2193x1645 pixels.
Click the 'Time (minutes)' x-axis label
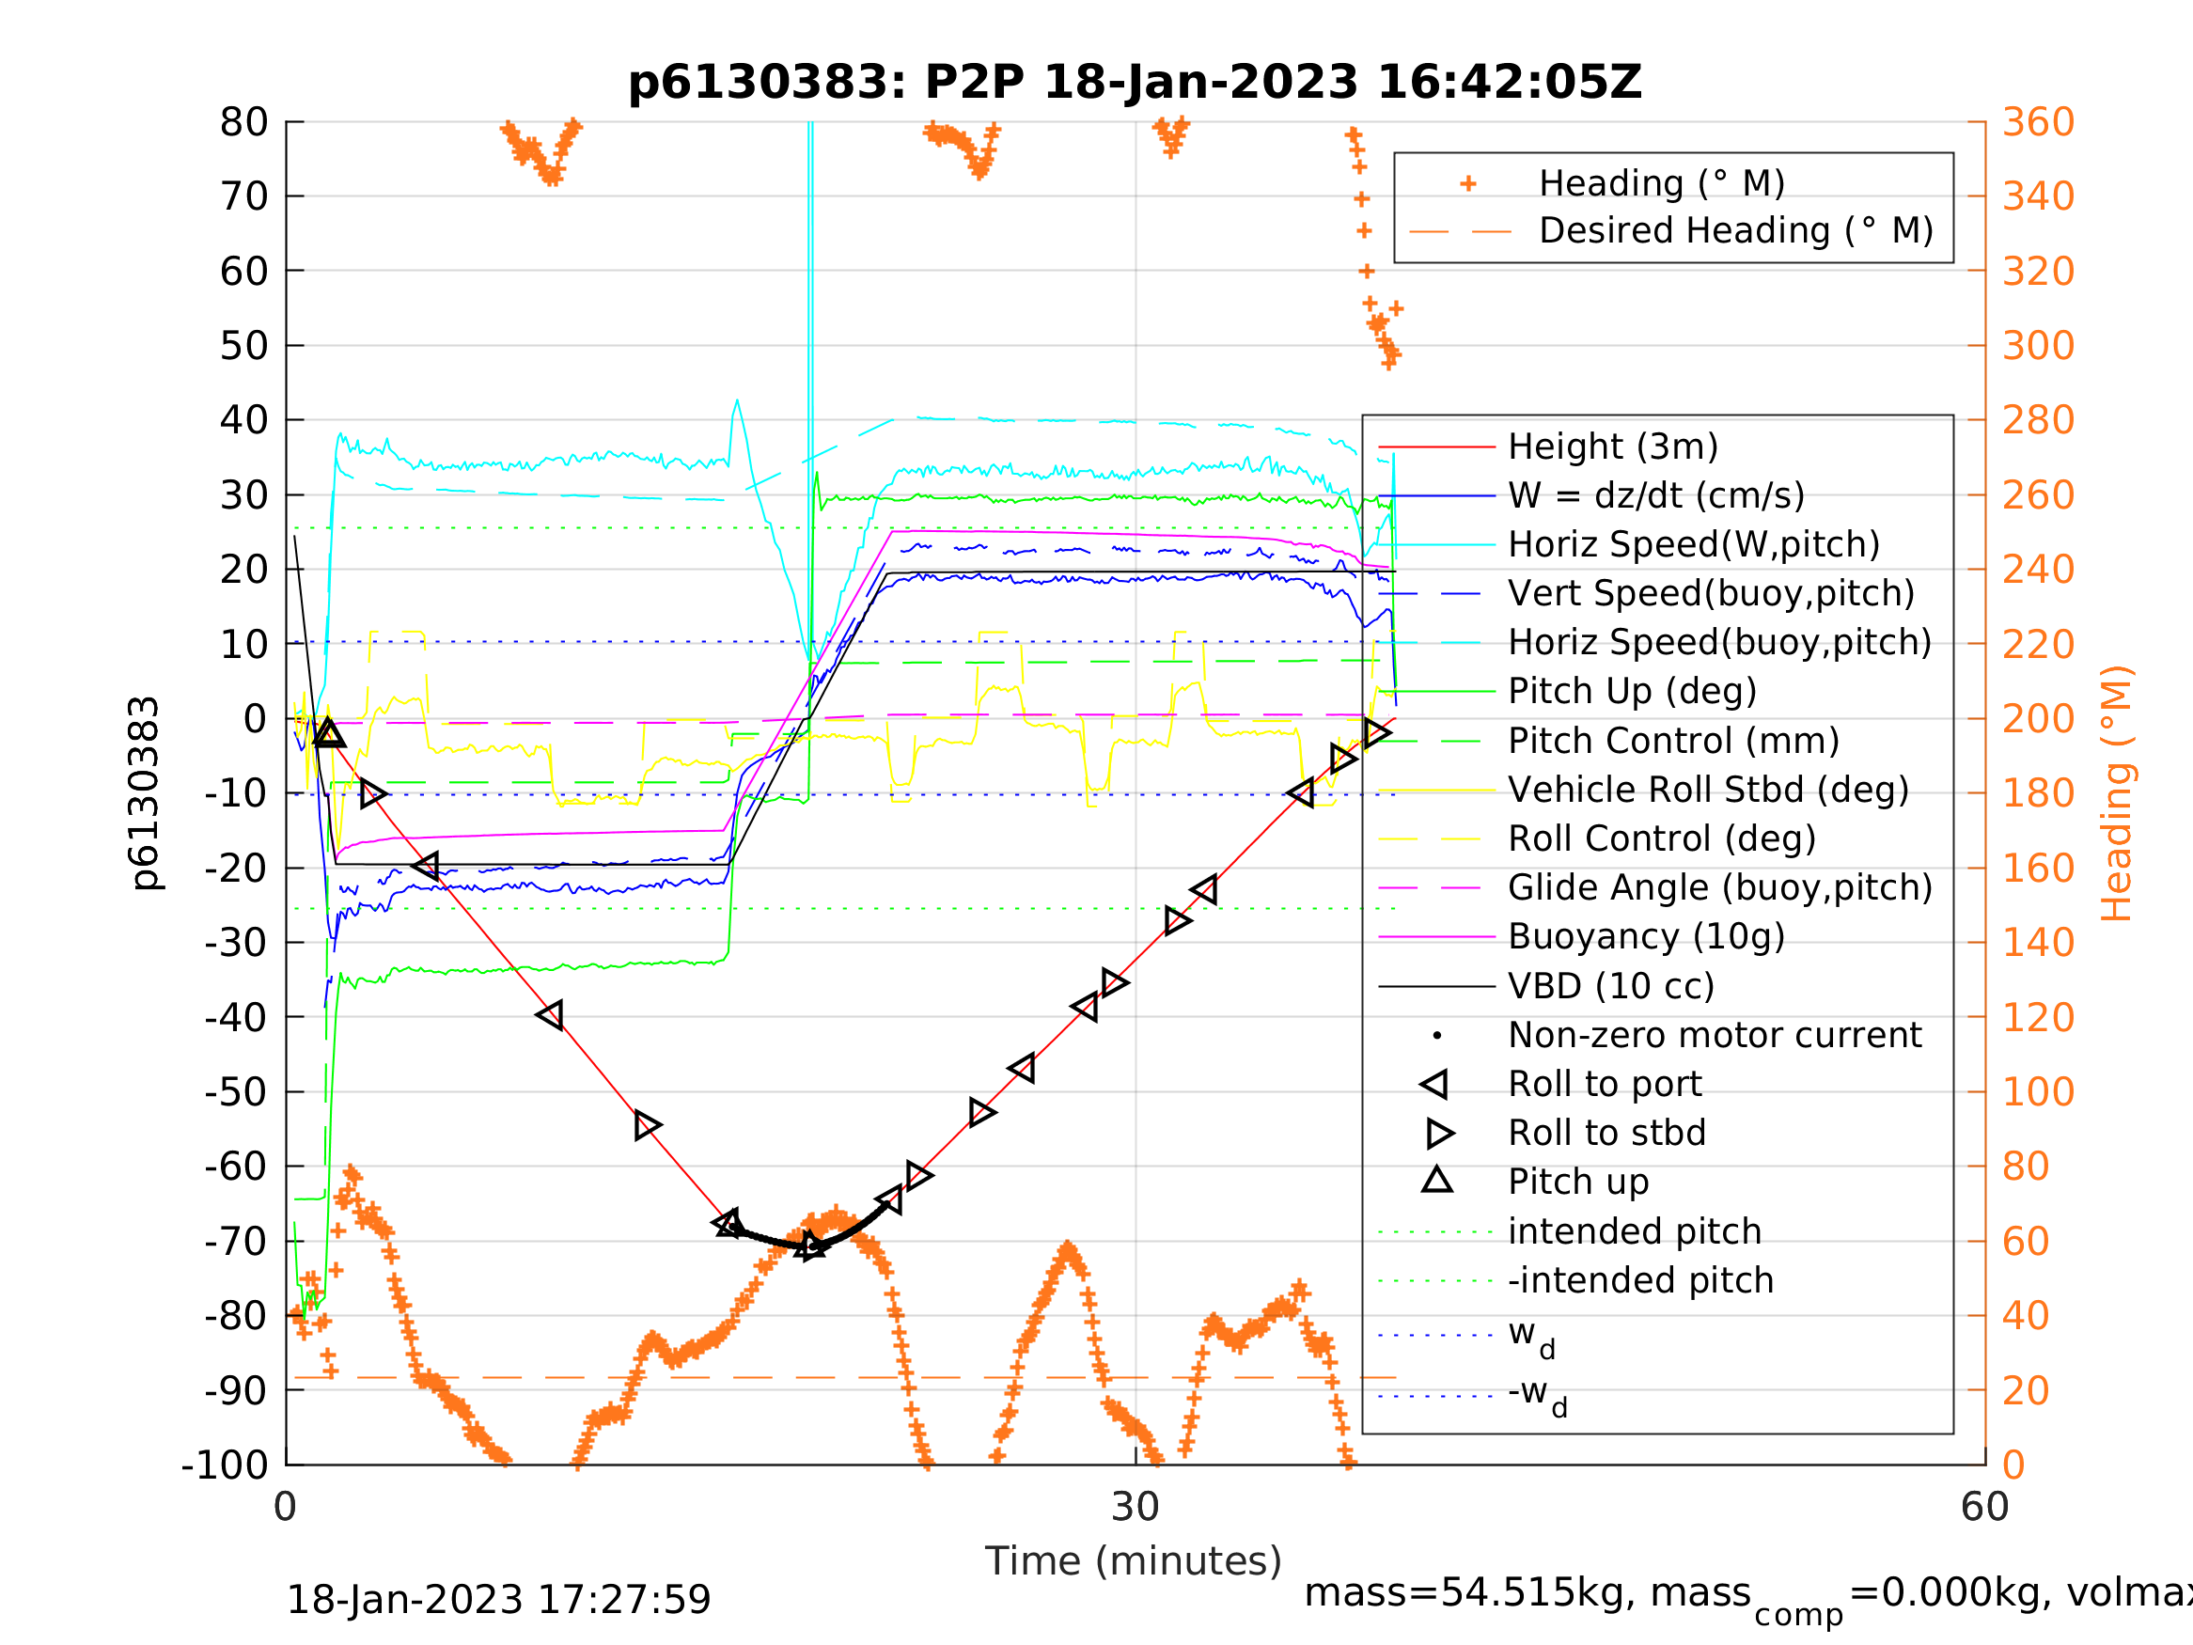coord(1134,1561)
